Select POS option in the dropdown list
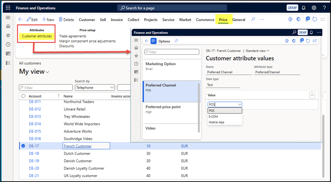The image size is (331, 182). pos(225,111)
